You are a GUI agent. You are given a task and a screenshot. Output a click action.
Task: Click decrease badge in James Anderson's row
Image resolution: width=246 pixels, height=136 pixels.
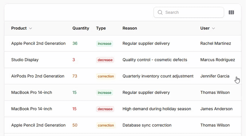pyautogui.click(x=105, y=109)
